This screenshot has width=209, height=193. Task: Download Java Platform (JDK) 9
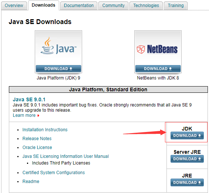click(x=58, y=69)
